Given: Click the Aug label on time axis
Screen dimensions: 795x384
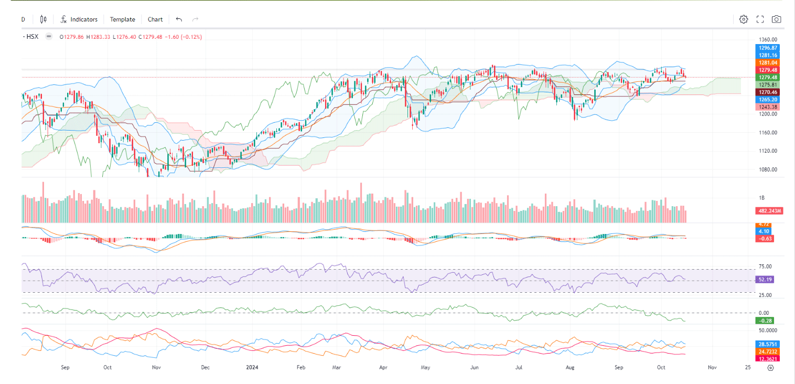Looking at the screenshot, I should pyautogui.click(x=570, y=368).
